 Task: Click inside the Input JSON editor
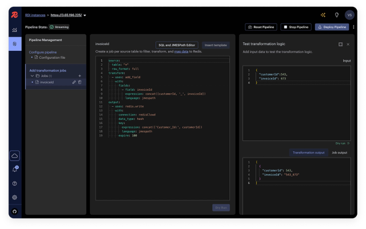297,103
